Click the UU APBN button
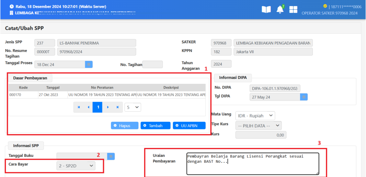 click(x=189, y=126)
